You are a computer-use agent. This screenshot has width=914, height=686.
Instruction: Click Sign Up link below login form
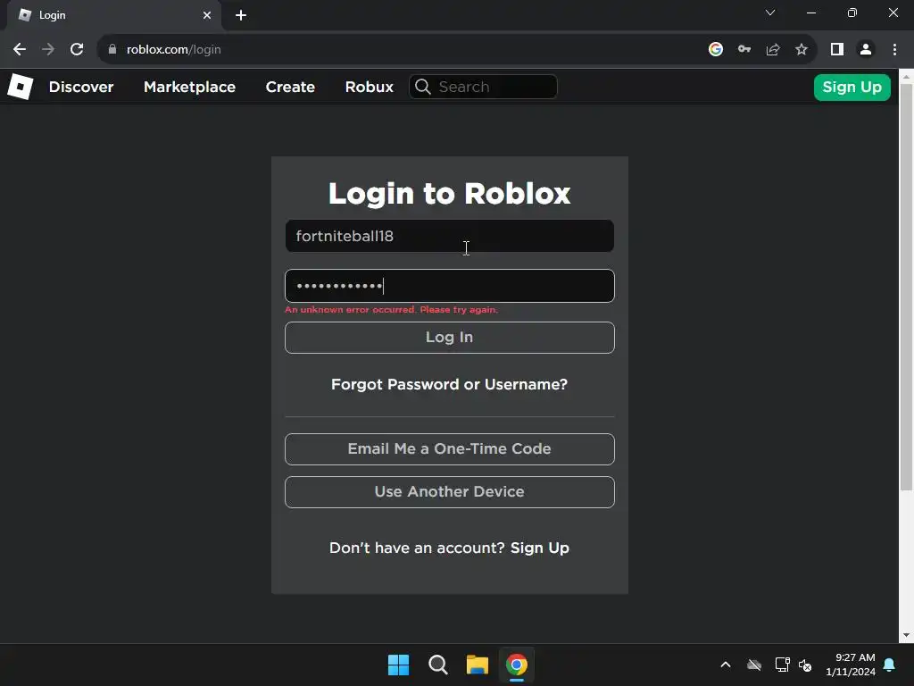pos(540,548)
